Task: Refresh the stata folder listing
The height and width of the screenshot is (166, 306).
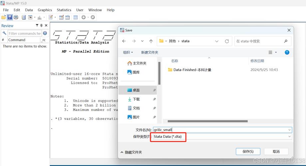Action: click(227, 41)
